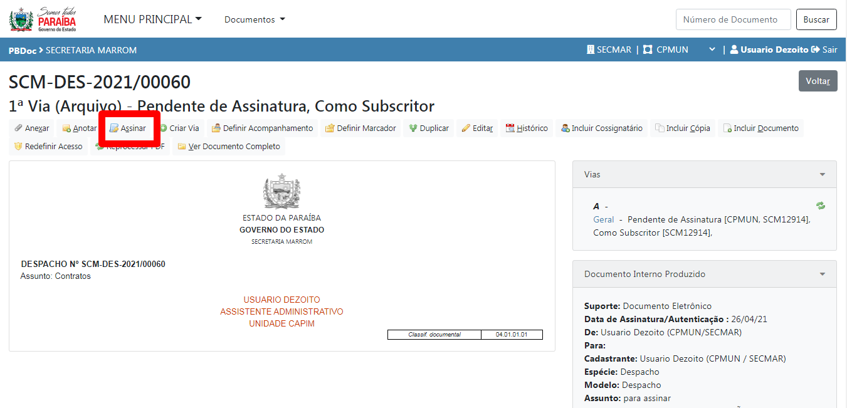Open the Documentos dropdown menu
Viewport: 847px width, 408px height.
255,19
